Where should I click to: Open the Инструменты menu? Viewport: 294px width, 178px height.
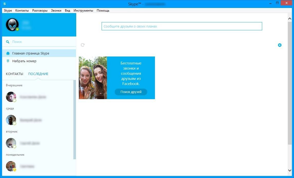click(x=83, y=11)
